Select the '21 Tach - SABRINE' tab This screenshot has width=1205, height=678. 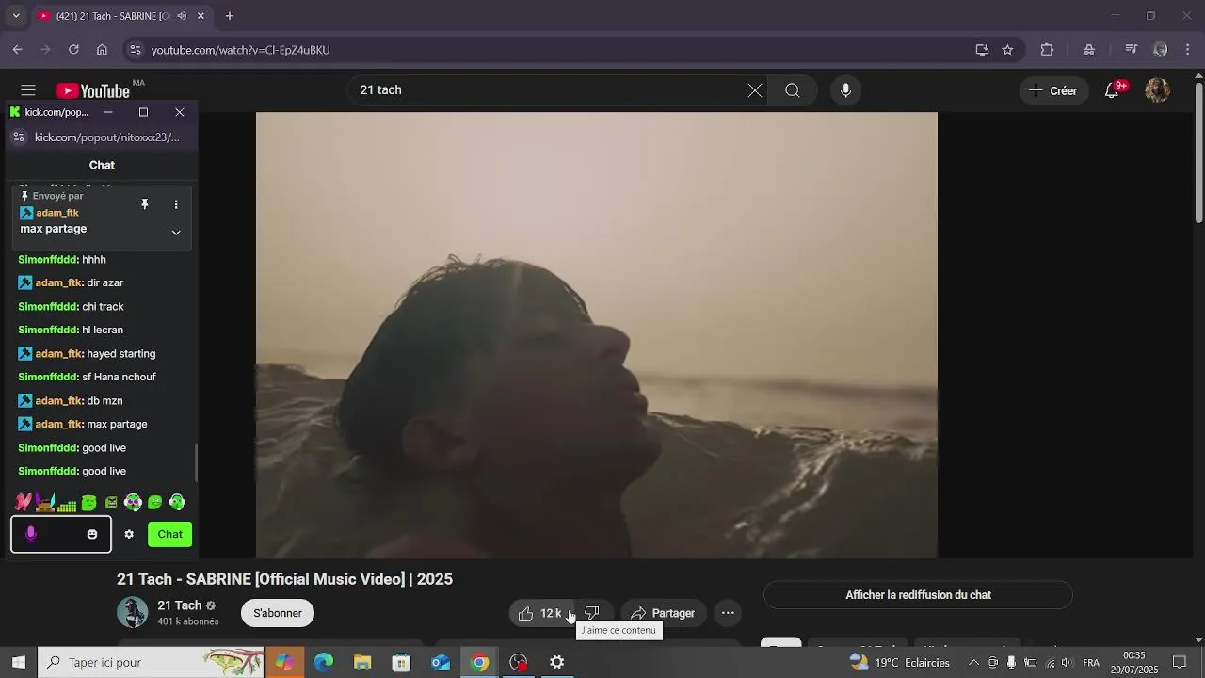(x=120, y=16)
